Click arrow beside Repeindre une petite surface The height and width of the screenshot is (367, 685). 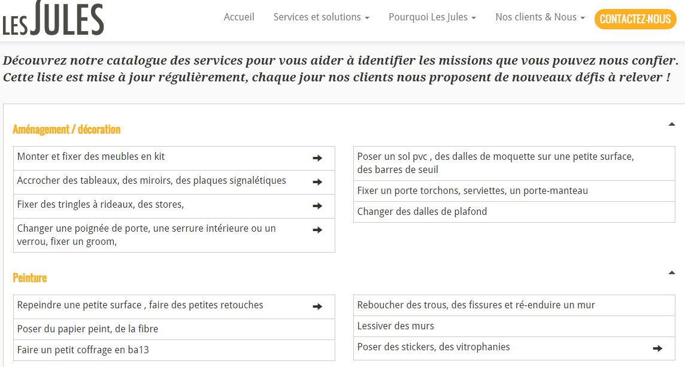[317, 307]
